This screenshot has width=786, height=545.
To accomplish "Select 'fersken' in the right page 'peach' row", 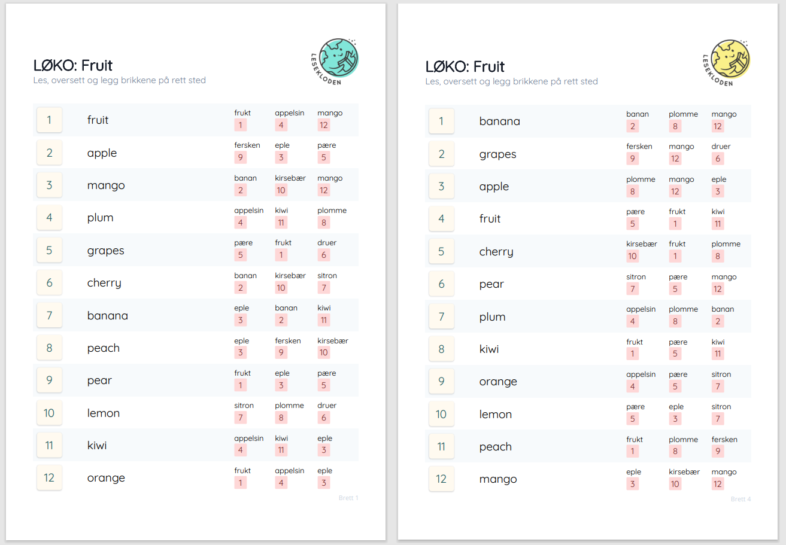I will click(x=724, y=440).
